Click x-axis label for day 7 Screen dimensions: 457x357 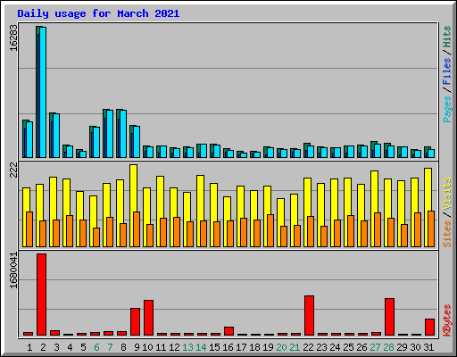[110, 347]
